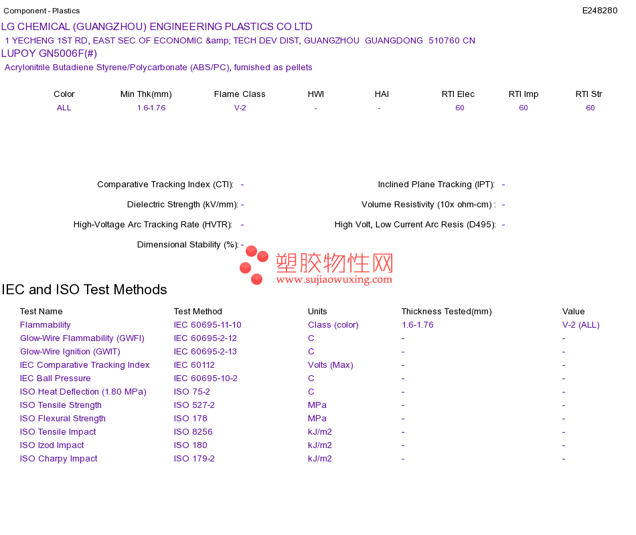This screenshot has width=636, height=535.
Task: Click Flammability thickness tested 1.6-1.76
Action: (x=417, y=325)
